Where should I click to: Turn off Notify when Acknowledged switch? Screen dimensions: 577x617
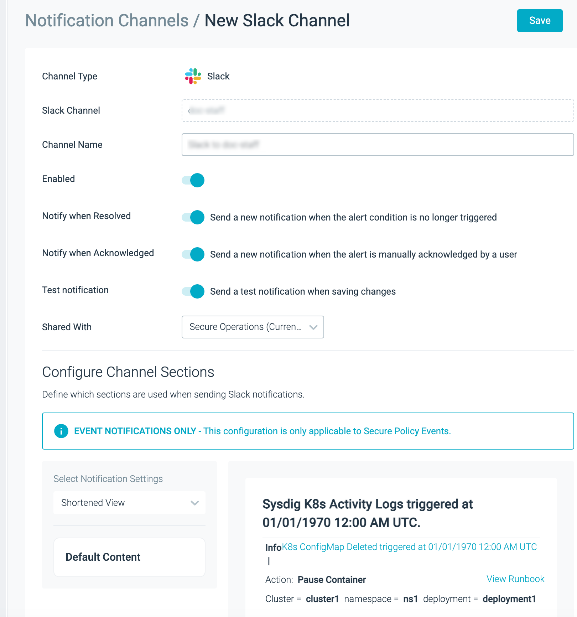[193, 254]
